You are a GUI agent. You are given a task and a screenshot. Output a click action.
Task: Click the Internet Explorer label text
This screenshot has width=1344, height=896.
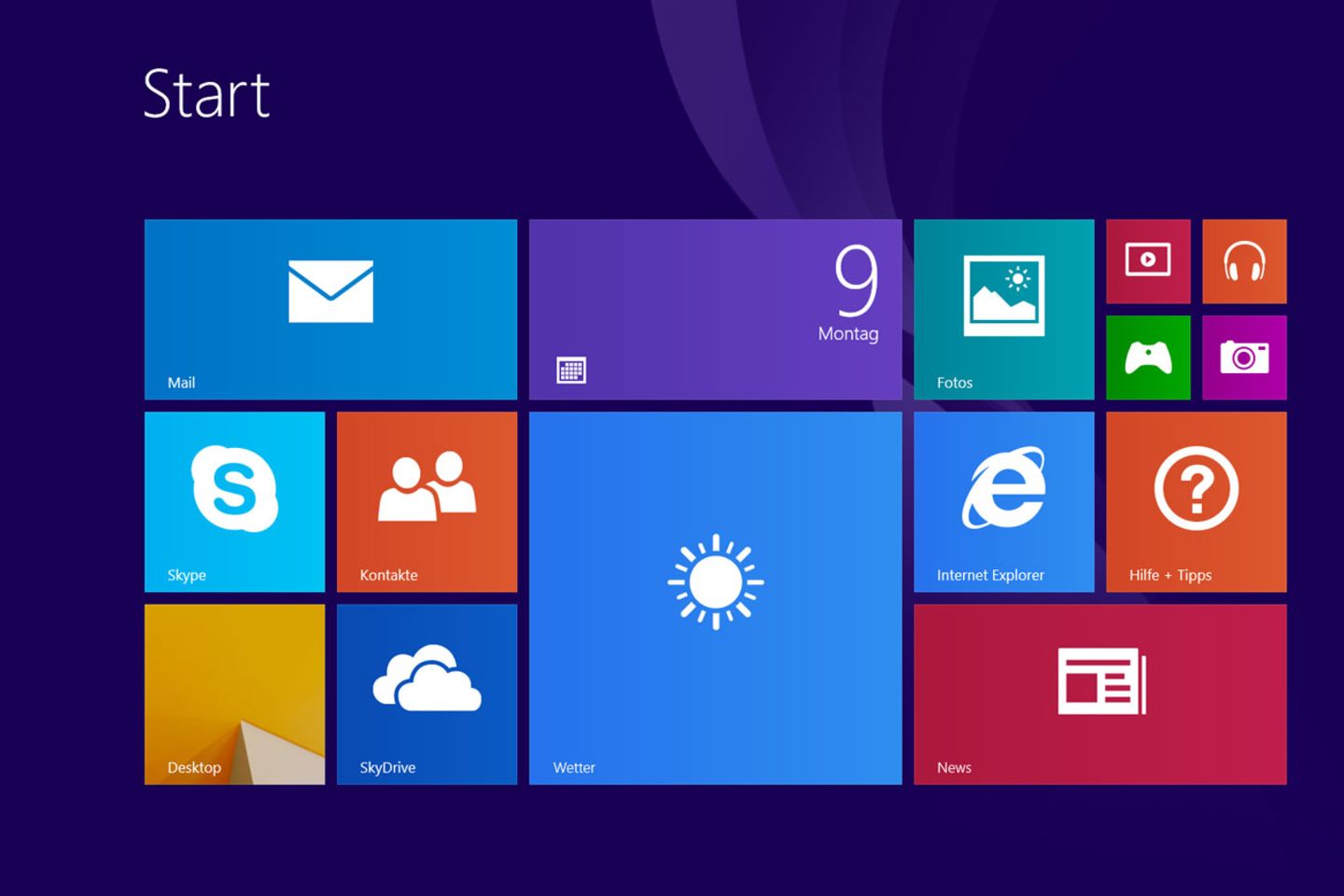coord(990,575)
